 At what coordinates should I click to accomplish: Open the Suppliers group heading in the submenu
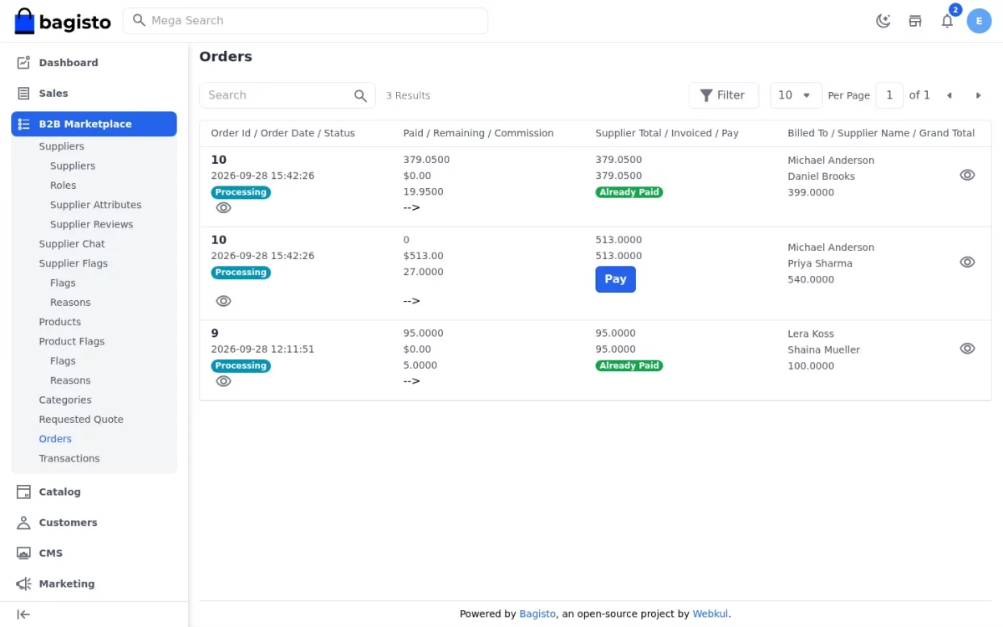coord(62,146)
